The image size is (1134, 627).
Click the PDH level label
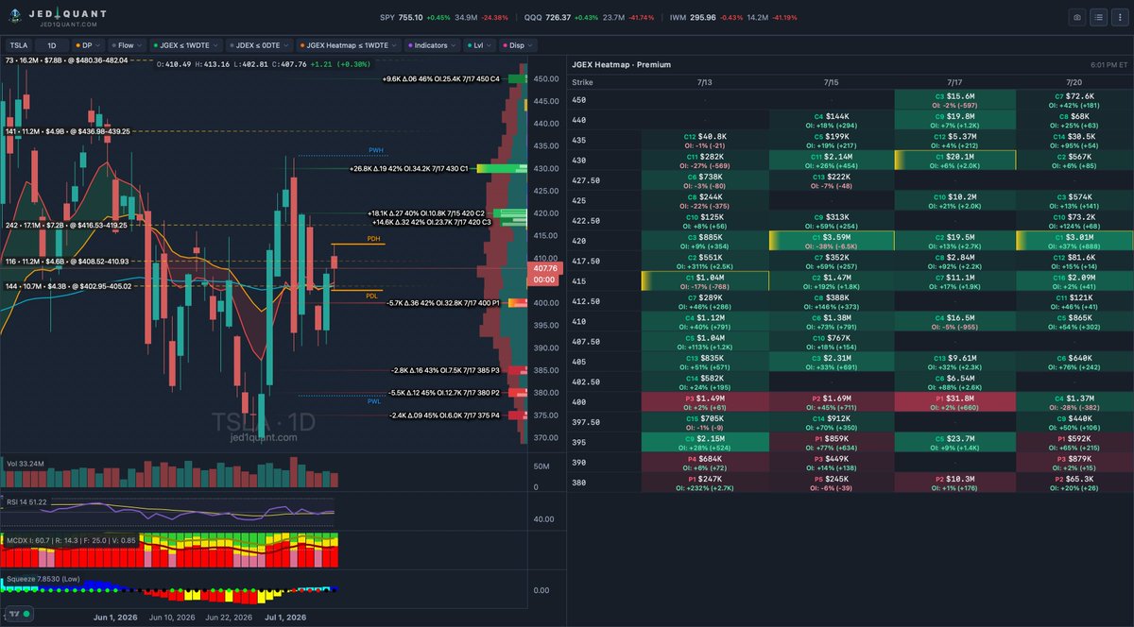tap(373, 240)
